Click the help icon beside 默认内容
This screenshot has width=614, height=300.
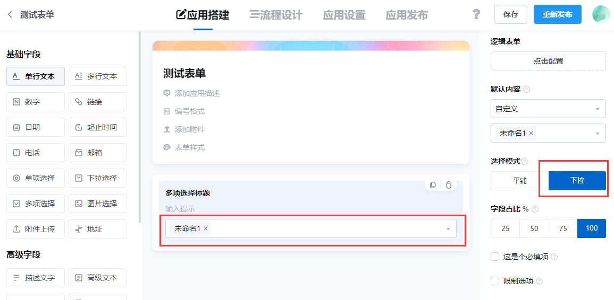click(x=527, y=90)
